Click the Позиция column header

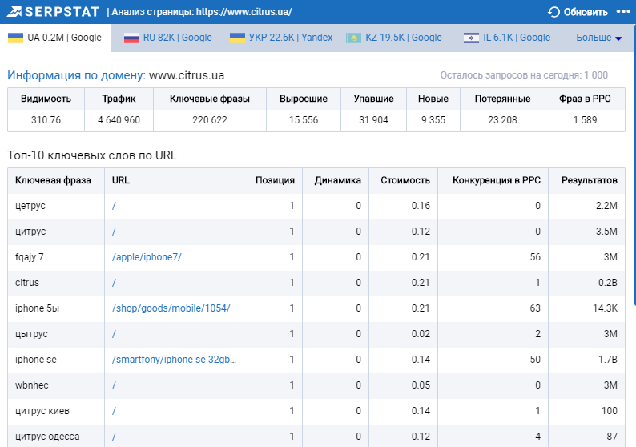[275, 180]
